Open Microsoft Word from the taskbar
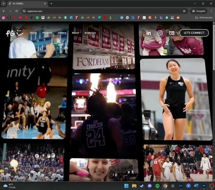This screenshot has width=215, height=190. coord(196,186)
